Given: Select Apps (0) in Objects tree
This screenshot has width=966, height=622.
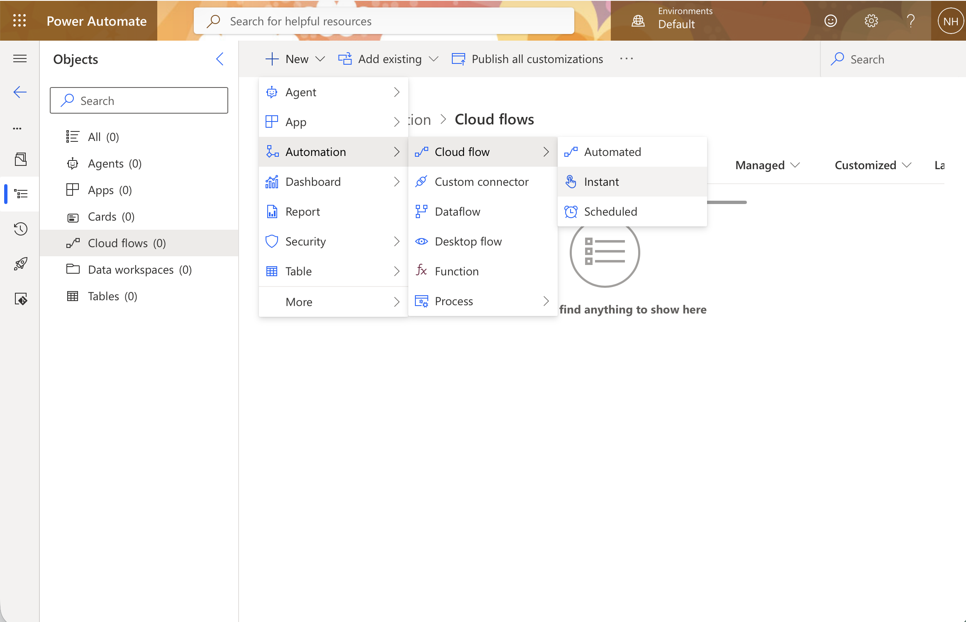Looking at the screenshot, I should click(x=139, y=190).
